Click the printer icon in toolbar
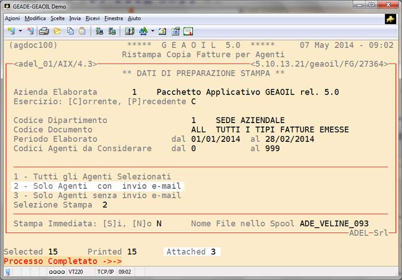Image resolution: width=402 pixels, height=280 pixels. [44, 31]
